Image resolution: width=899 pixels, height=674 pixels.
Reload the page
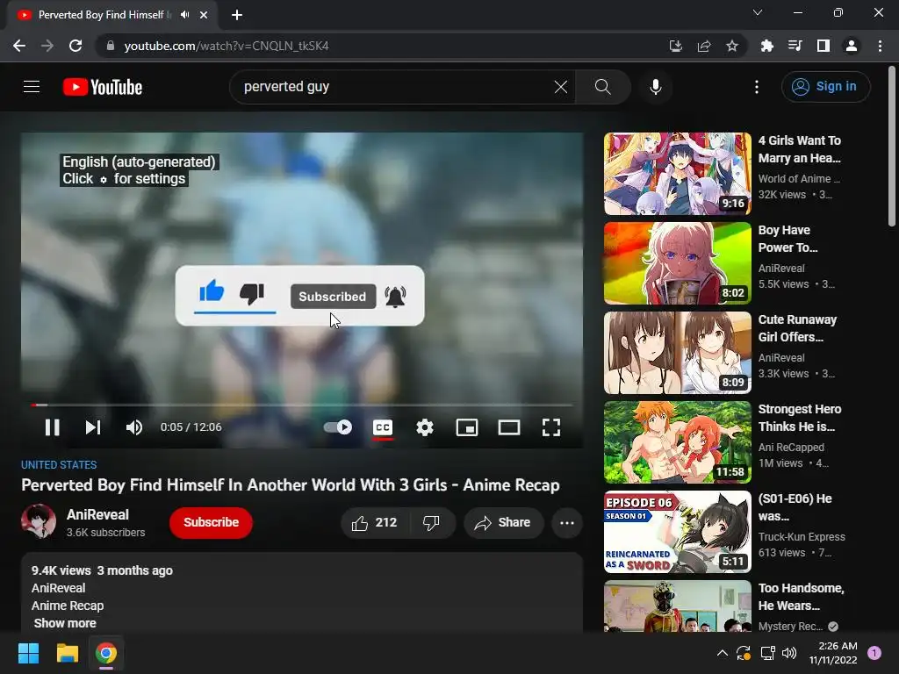76,46
